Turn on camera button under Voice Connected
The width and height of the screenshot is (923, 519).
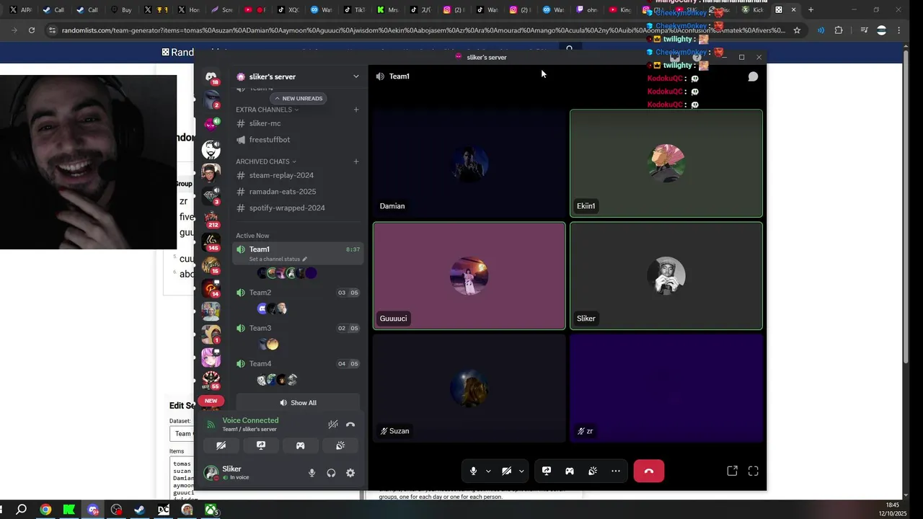221,445
